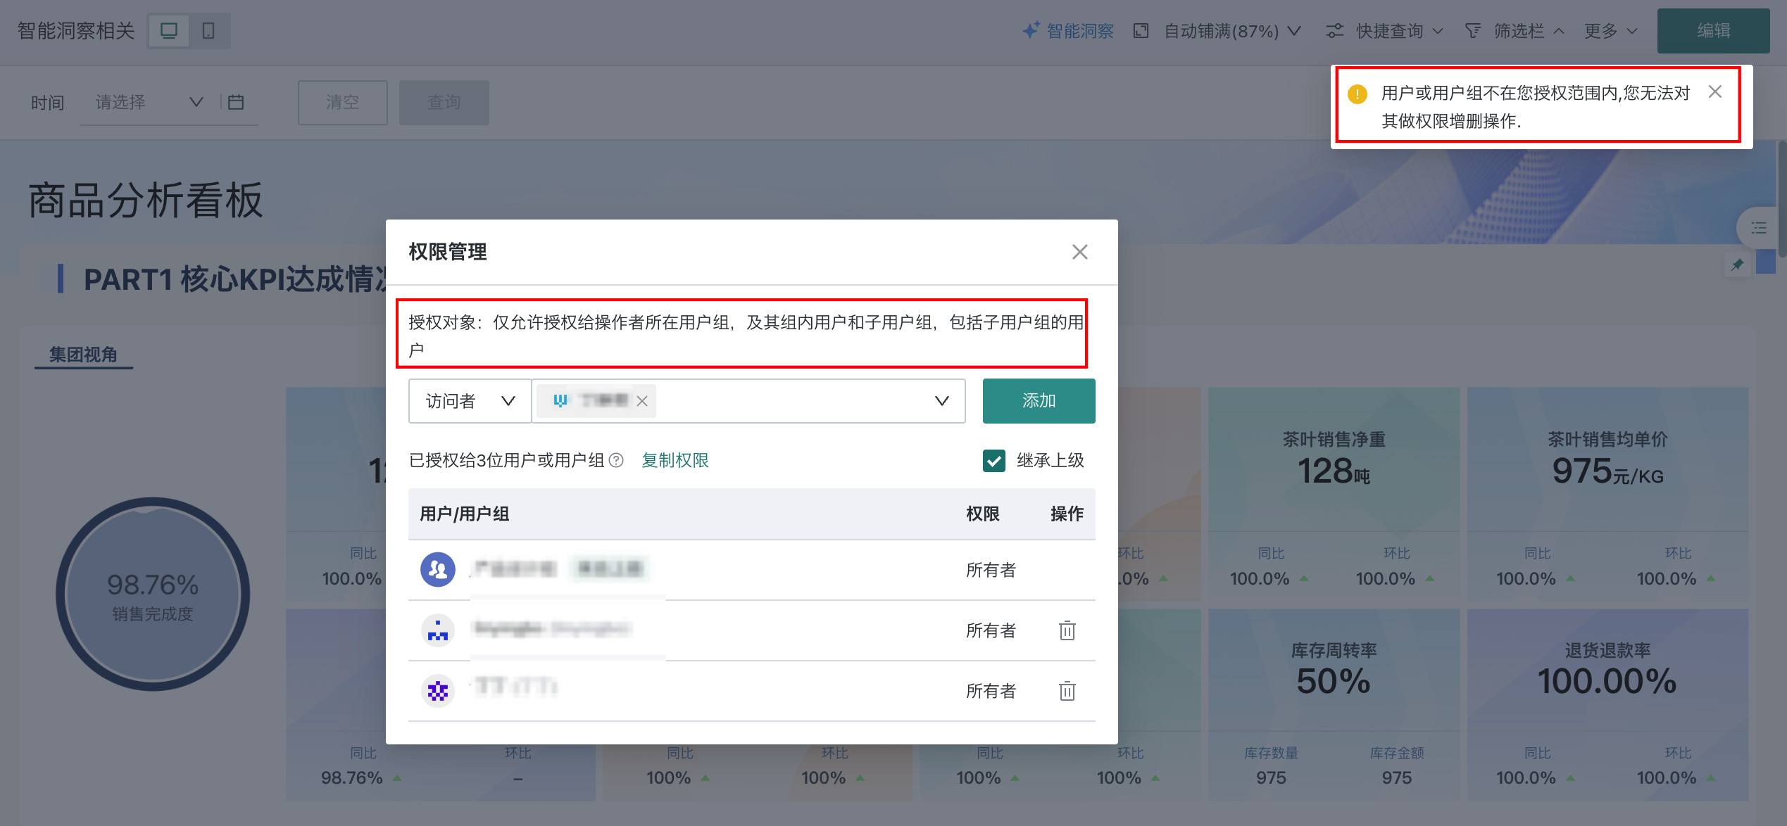
Task: Delete the third authorized user row
Action: (1067, 691)
